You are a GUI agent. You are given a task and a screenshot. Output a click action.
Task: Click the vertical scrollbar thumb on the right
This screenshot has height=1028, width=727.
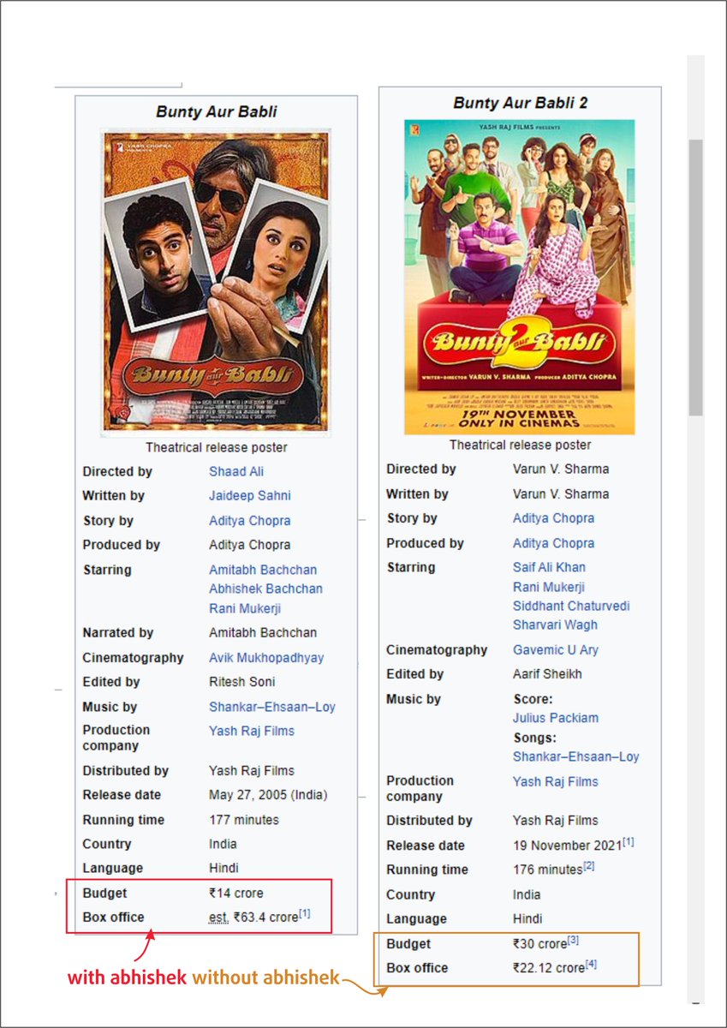[x=695, y=276]
